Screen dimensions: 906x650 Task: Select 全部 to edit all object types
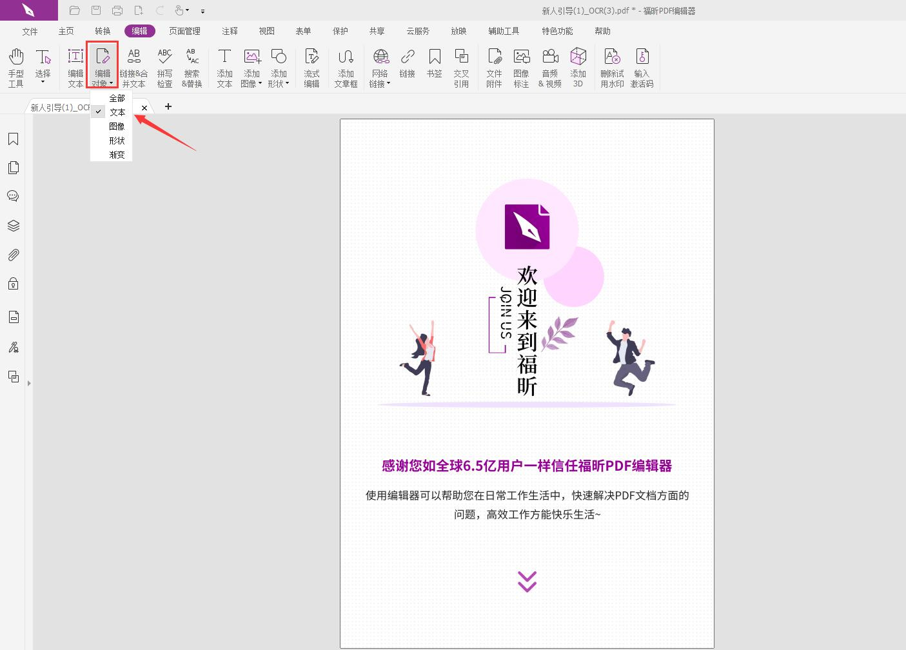tap(117, 98)
